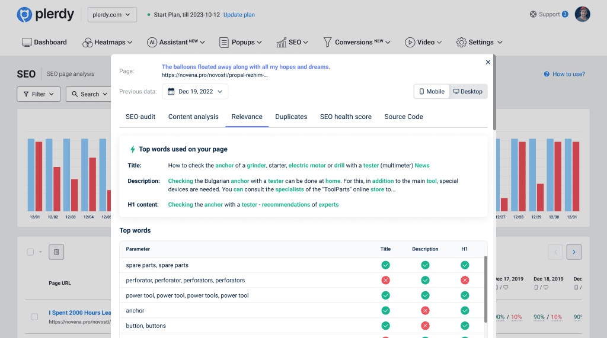The height and width of the screenshot is (338, 607).
Task: Switch to the Content analysis tab
Action: [193, 117]
